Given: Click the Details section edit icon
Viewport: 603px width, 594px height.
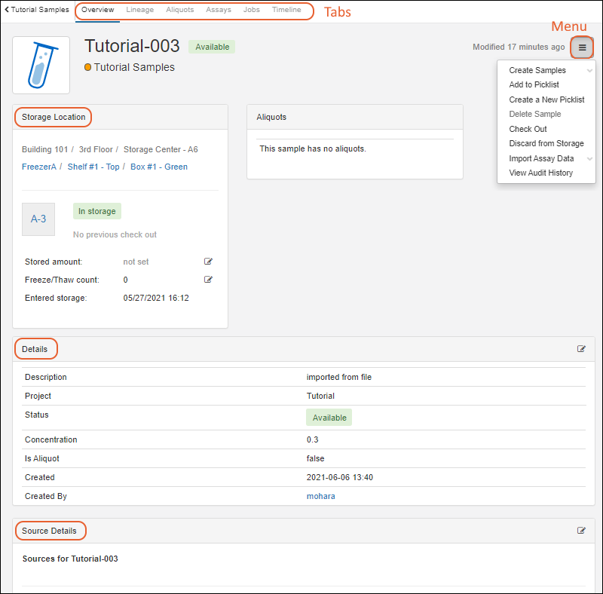Looking at the screenshot, I should (581, 349).
